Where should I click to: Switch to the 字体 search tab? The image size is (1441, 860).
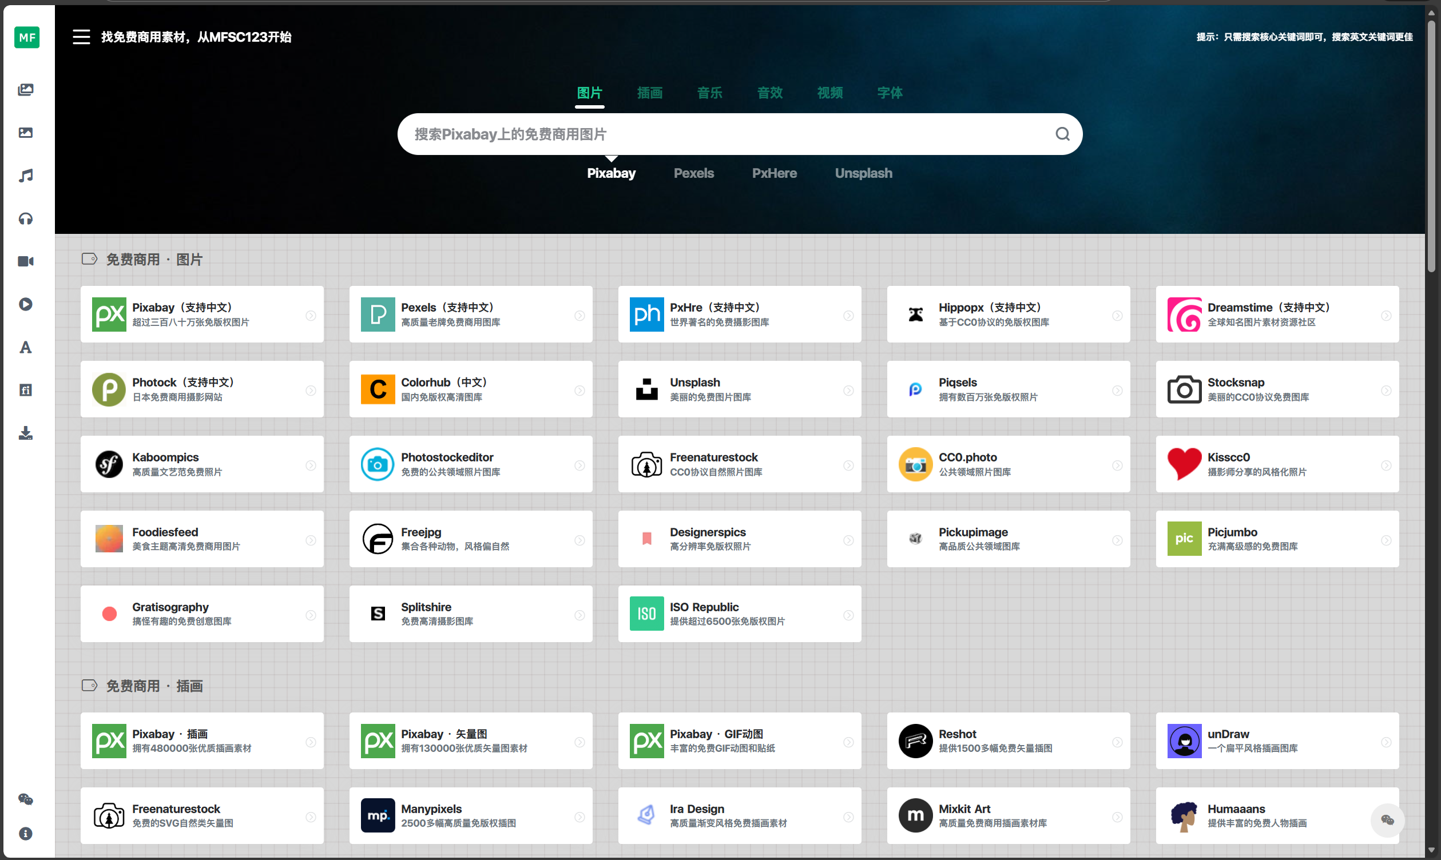coord(889,93)
